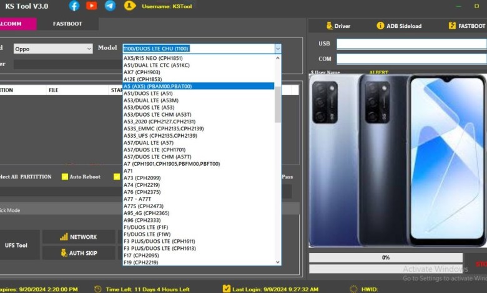Click the UFS Tool button
The image size is (487, 293).
[x=16, y=246]
